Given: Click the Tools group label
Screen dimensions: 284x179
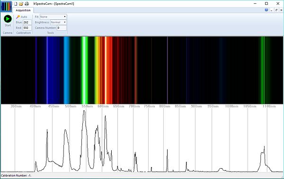Looking at the screenshot, I should click(x=50, y=33).
